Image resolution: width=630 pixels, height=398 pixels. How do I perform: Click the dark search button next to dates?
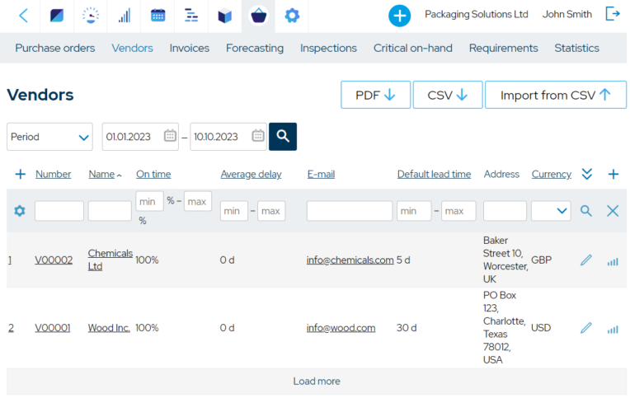click(x=283, y=137)
